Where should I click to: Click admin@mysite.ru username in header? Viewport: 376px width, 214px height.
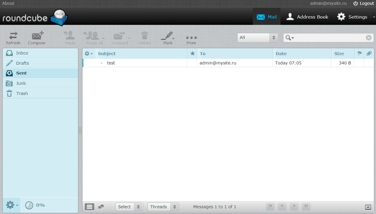[x=328, y=3]
